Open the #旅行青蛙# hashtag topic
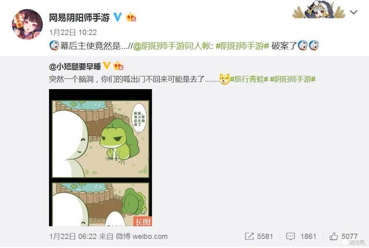This screenshot has height=248, width=369. (248, 79)
